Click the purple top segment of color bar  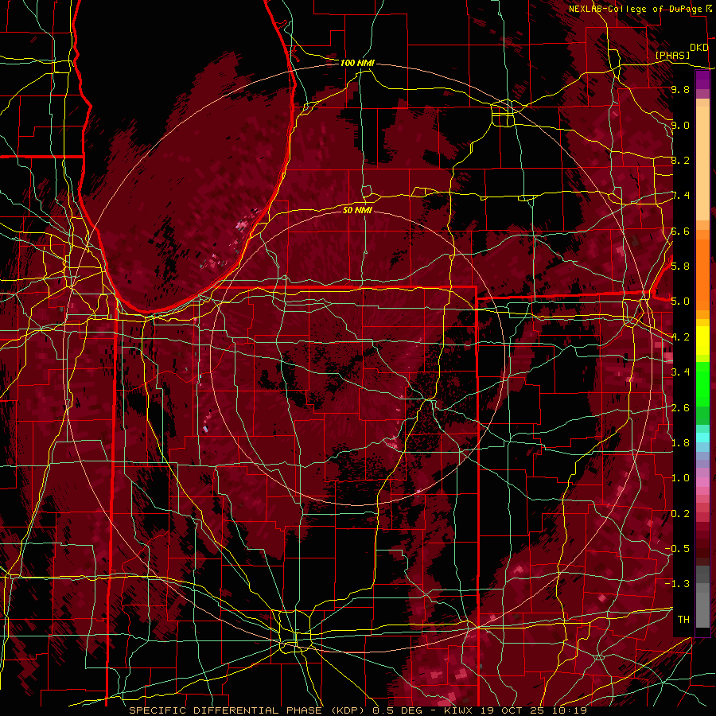(x=702, y=80)
